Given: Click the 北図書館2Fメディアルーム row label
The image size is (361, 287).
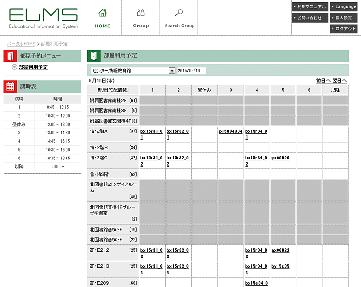Looking at the screenshot, I should tap(113, 190).
